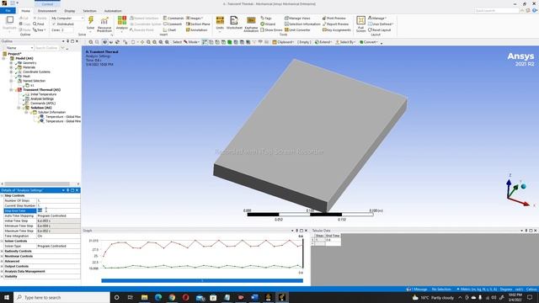Toggle the Distributed checkbox
The image size is (539, 303).
(x=54, y=24)
